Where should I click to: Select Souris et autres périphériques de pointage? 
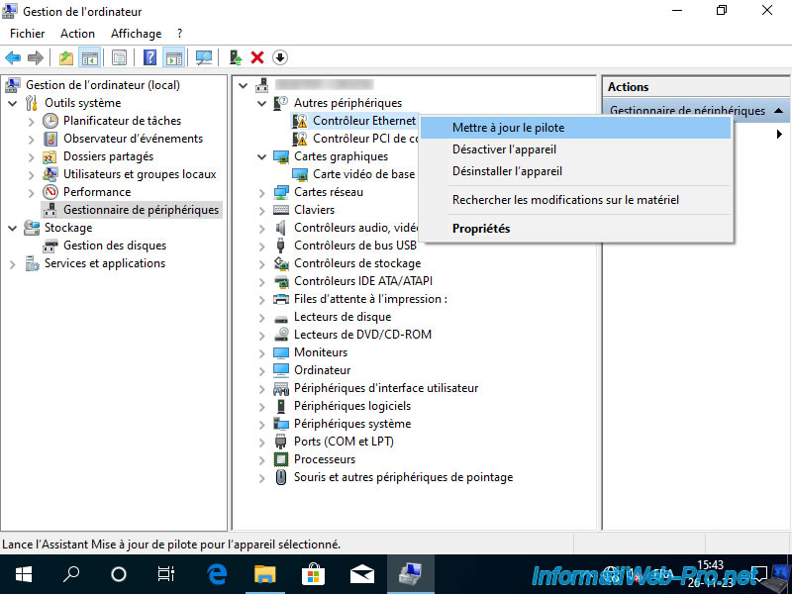(403, 477)
